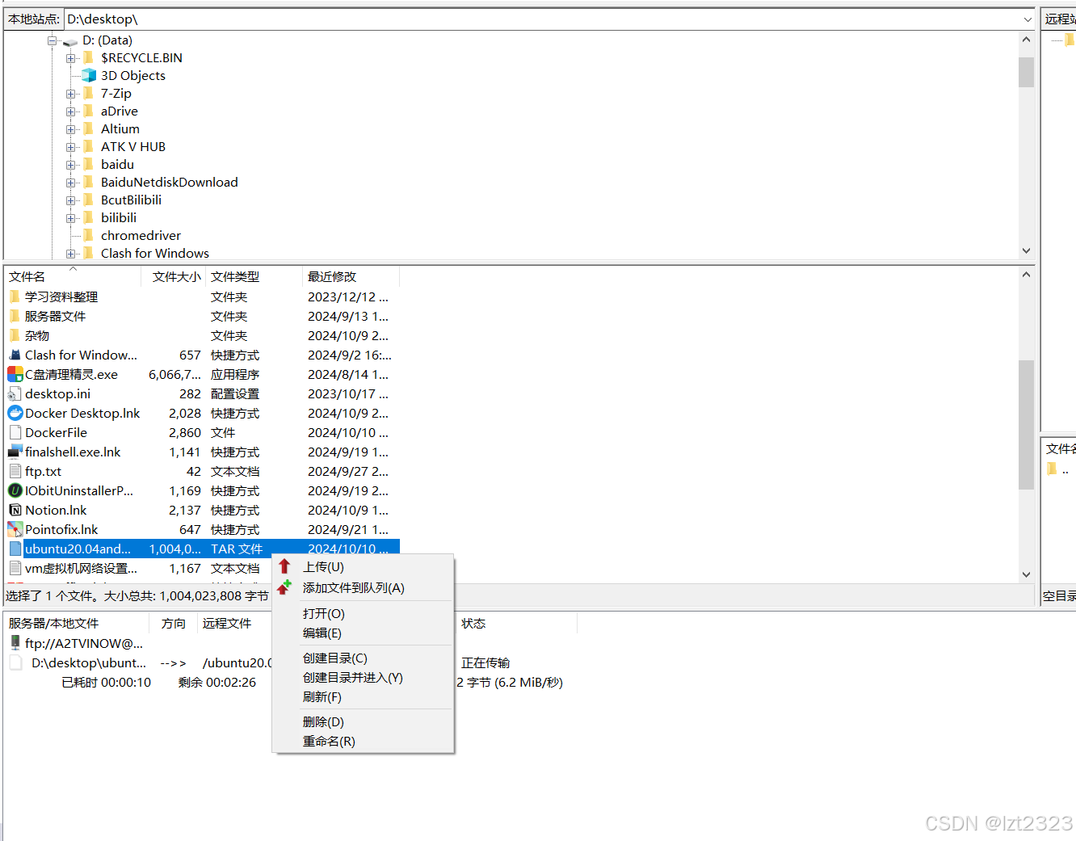The height and width of the screenshot is (841, 1076).
Task: Click the D: (Data) drive icon
Action: click(x=70, y=40)
